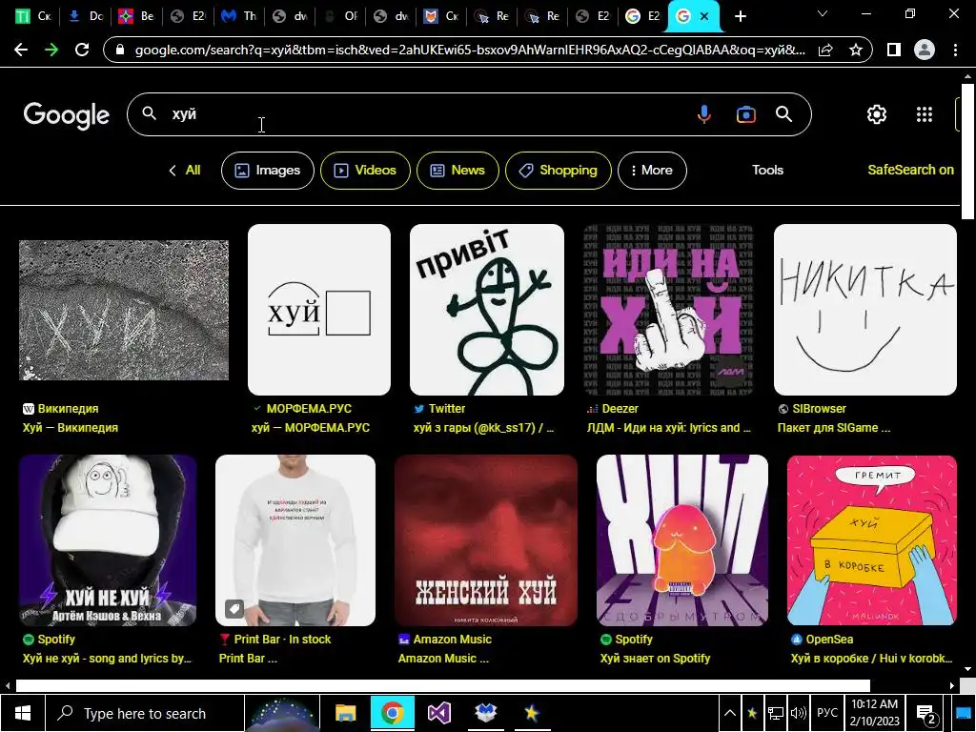Viewport: 976px width, 732px height.
Task: Switch to the 'OF' tab
Action: click(x=340, y=17)
